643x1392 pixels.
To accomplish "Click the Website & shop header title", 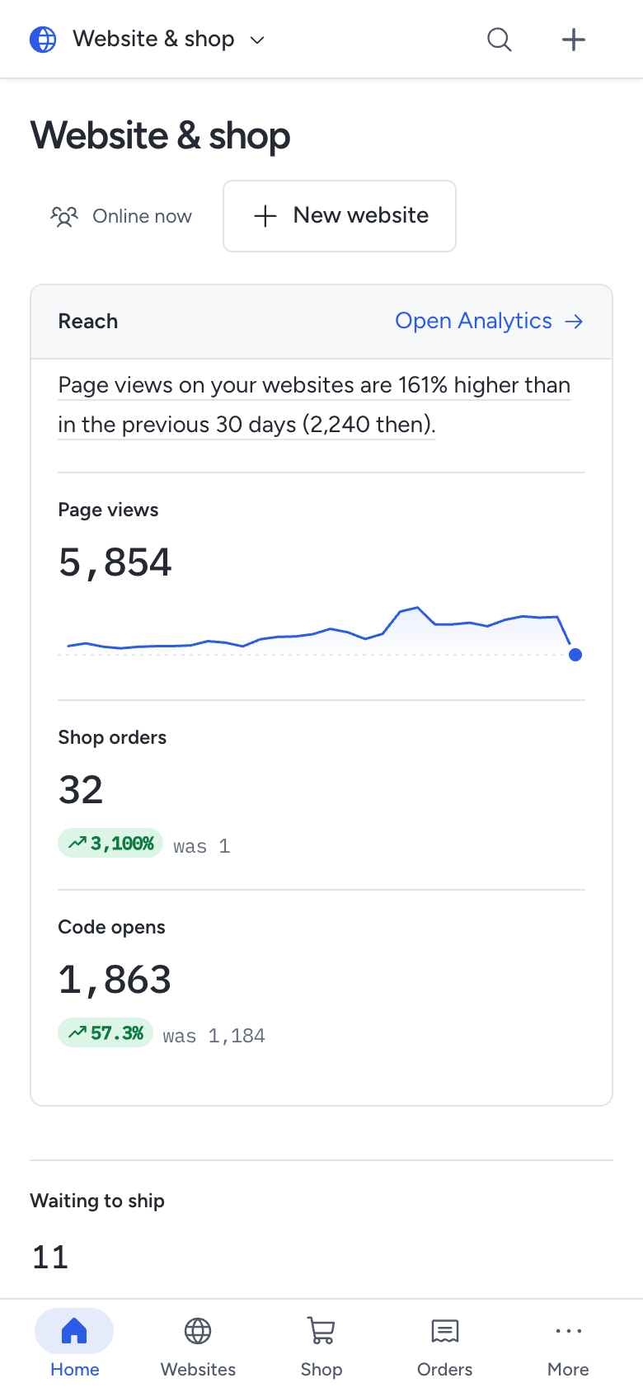I will pos(153,39).
